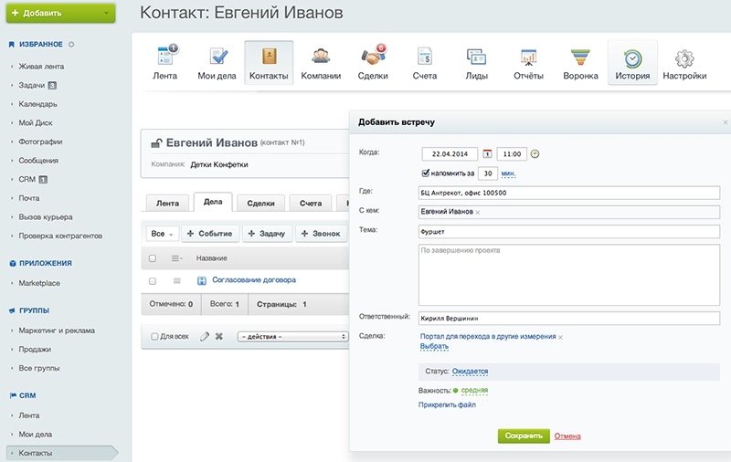Tick the checkbox for Согласование договора row
Viewport: 731px width, 462px height.
(153, 280)
